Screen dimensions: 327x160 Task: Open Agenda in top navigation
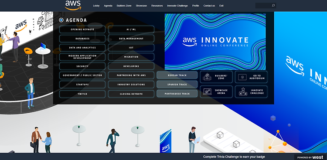108,6
